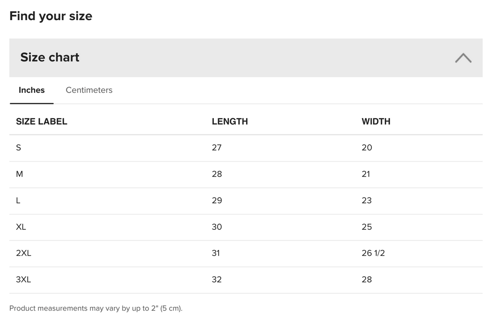
Task: Select the S size row label
Action: [x=19, y=148]
